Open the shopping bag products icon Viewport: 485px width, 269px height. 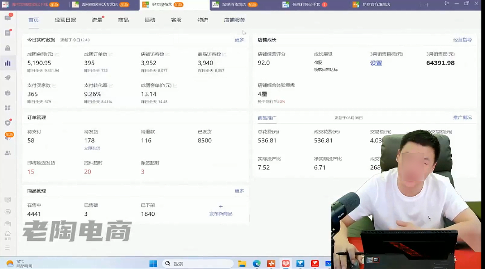(x=8, y=48)
